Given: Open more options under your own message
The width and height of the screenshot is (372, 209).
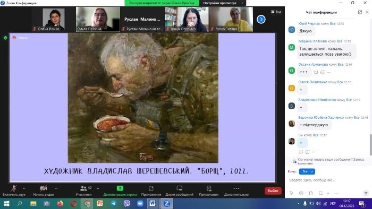Looking at the screenshot, I should coord(314,152).
